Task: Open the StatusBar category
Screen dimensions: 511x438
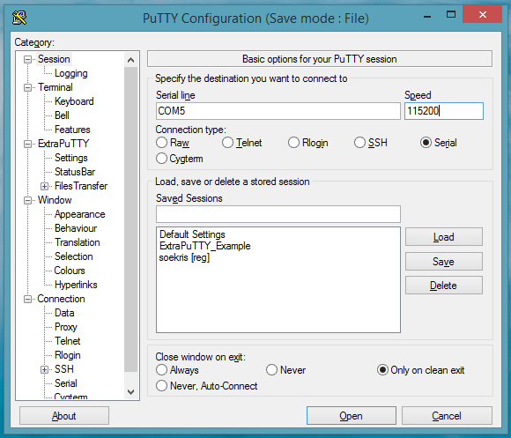Action: (x=75, y=172)
